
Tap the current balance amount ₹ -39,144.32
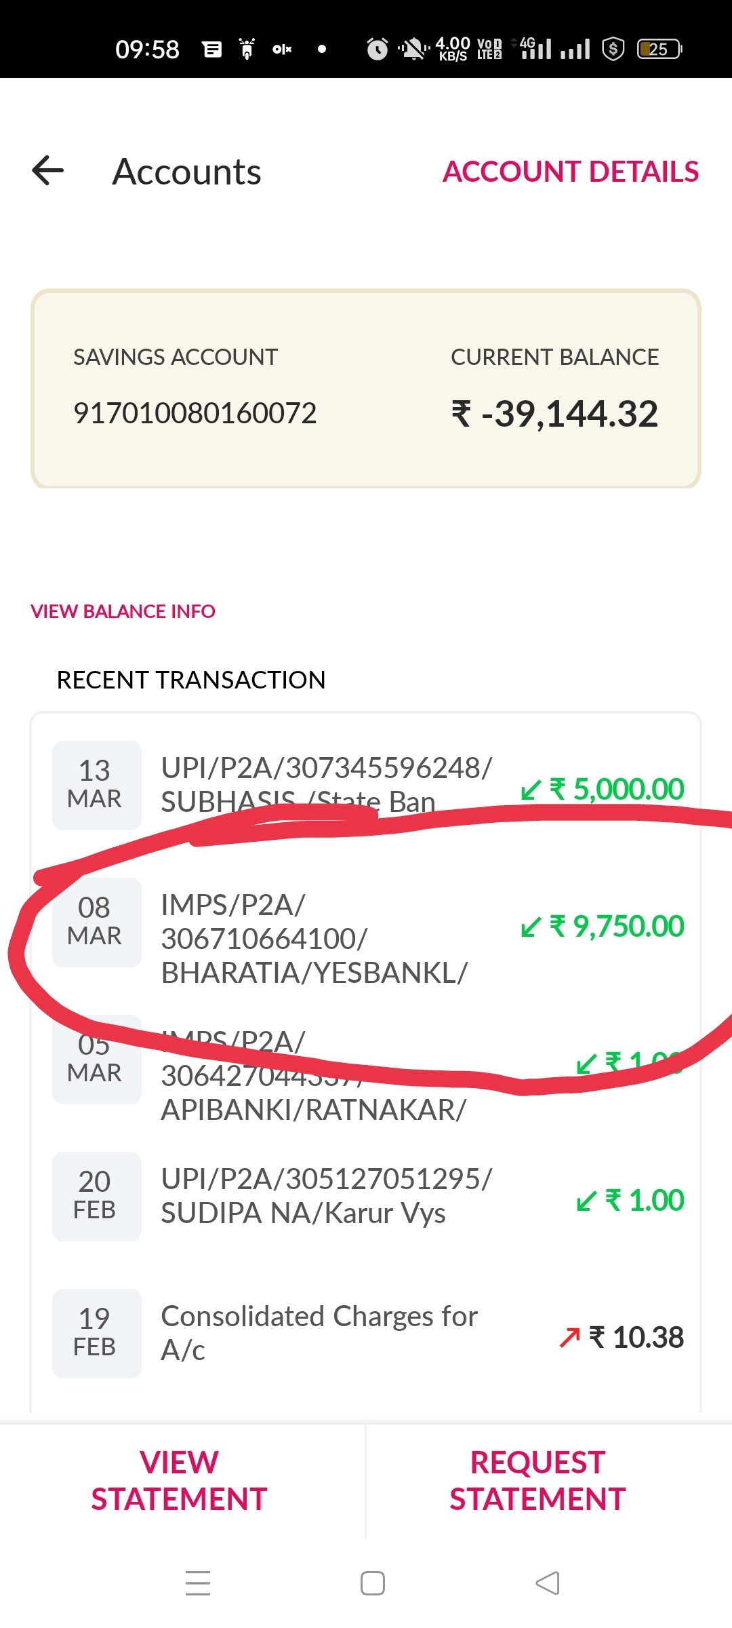click(x=554, y=414)
